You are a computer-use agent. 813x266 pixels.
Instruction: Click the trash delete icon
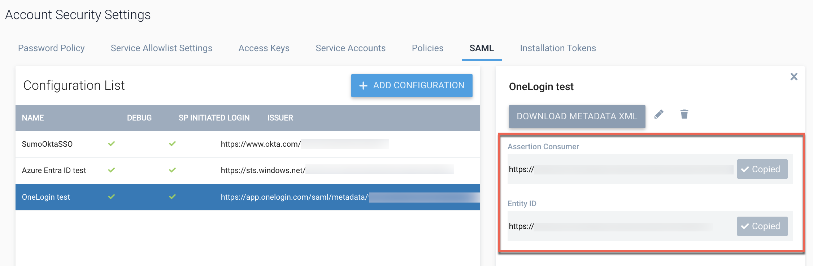pos(684,115)
